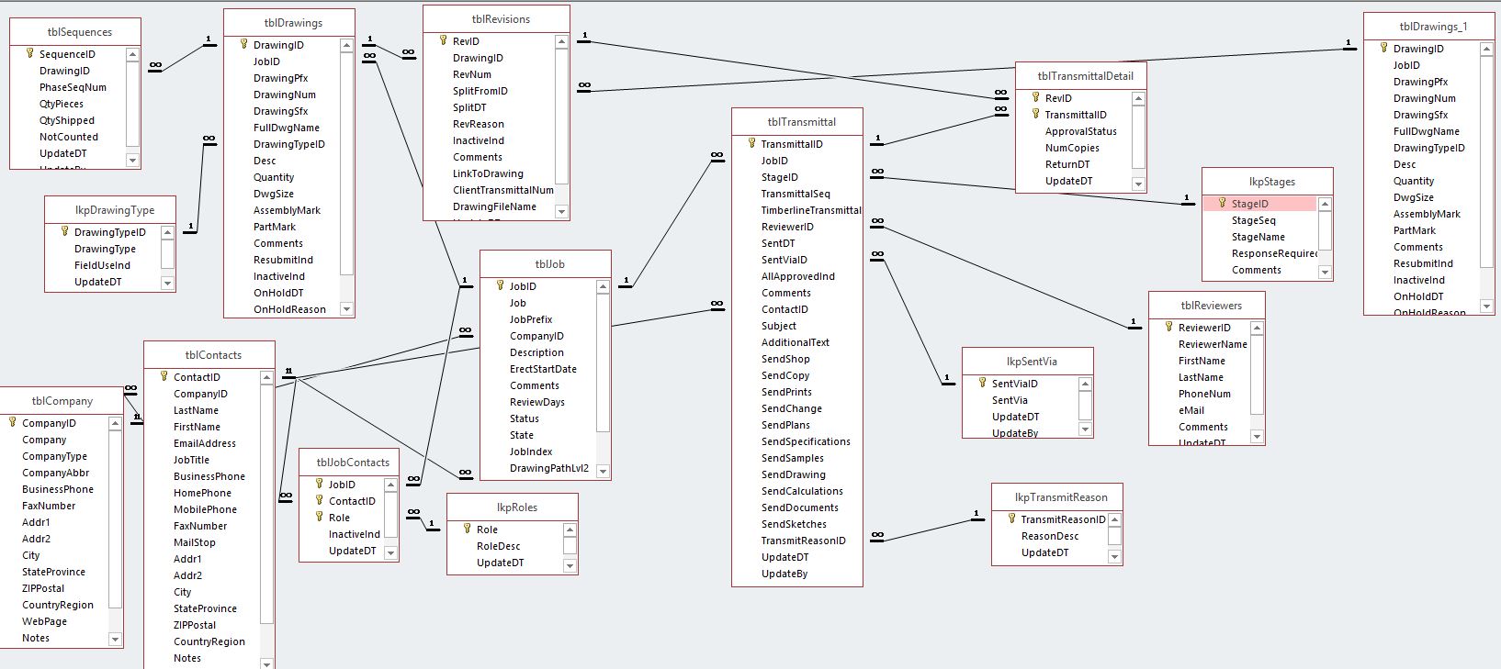Click scroll down arrow in tblContacts

[x=266, y=663]
